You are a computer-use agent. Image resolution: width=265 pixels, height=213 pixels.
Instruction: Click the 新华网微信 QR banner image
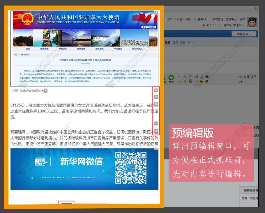coord(84,169)
